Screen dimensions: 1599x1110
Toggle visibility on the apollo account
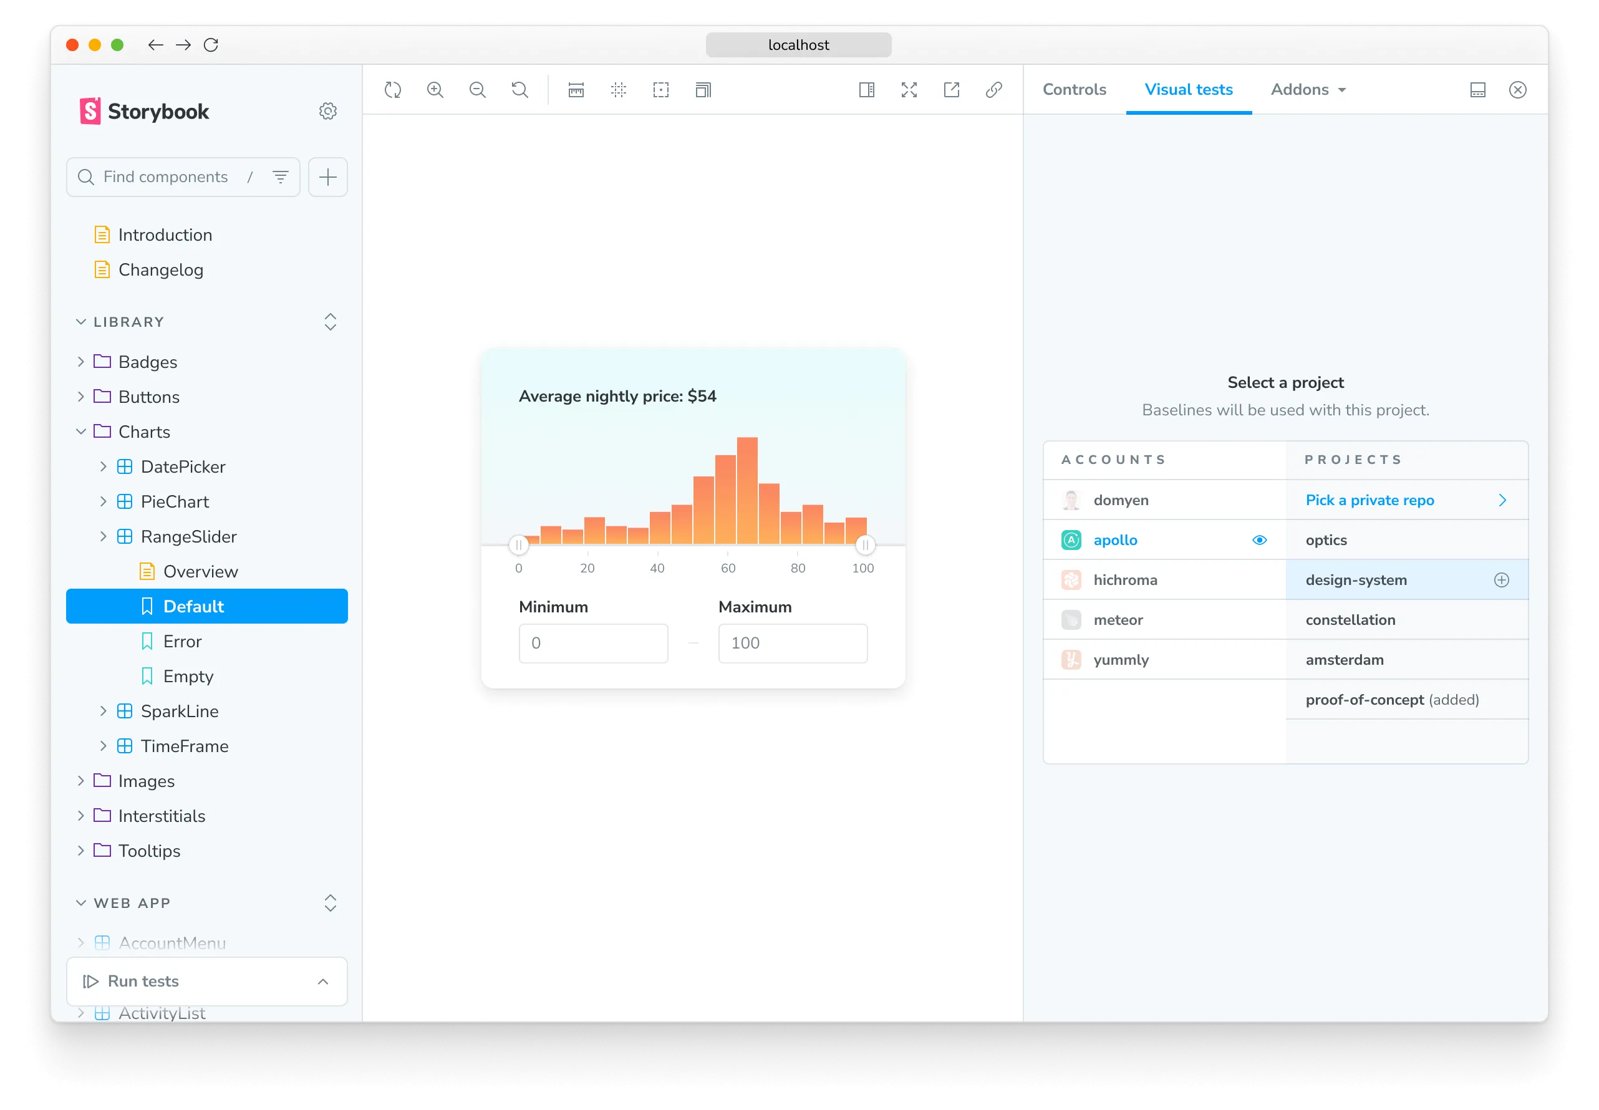[1259, 539]
